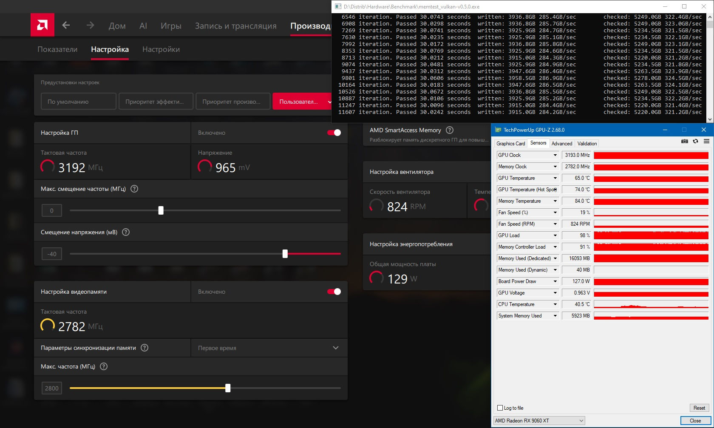Open help for AMD SmartAccess Memory
Image resolution: width=714 pixels, height=428 pixels.
(450, 130)
